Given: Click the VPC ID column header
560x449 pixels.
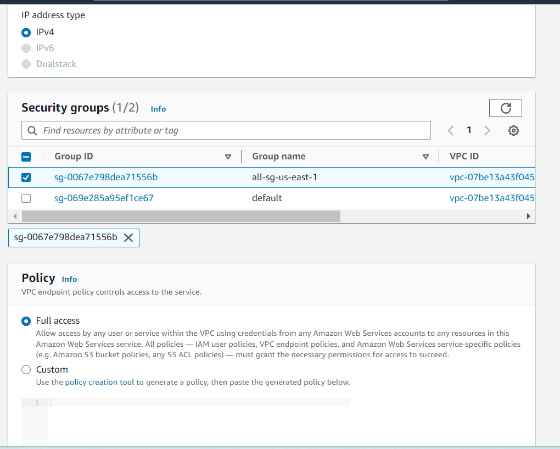Looking at the screenshot, I should pos(464,156).
